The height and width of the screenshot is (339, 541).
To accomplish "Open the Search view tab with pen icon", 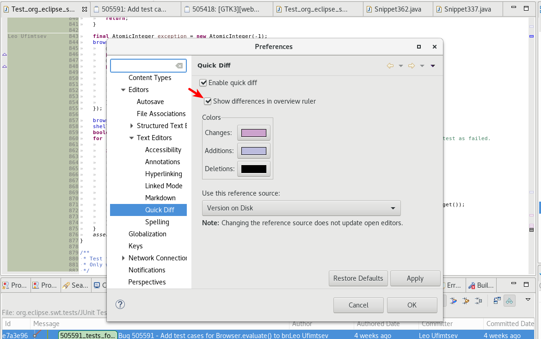I will click(74, 285).
